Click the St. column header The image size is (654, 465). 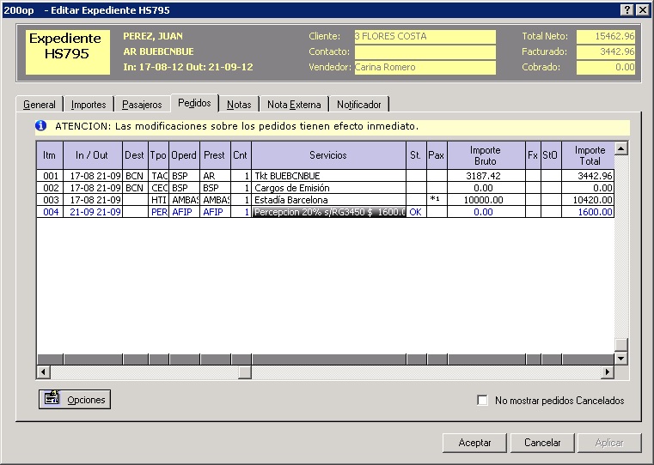coord(416,155)
